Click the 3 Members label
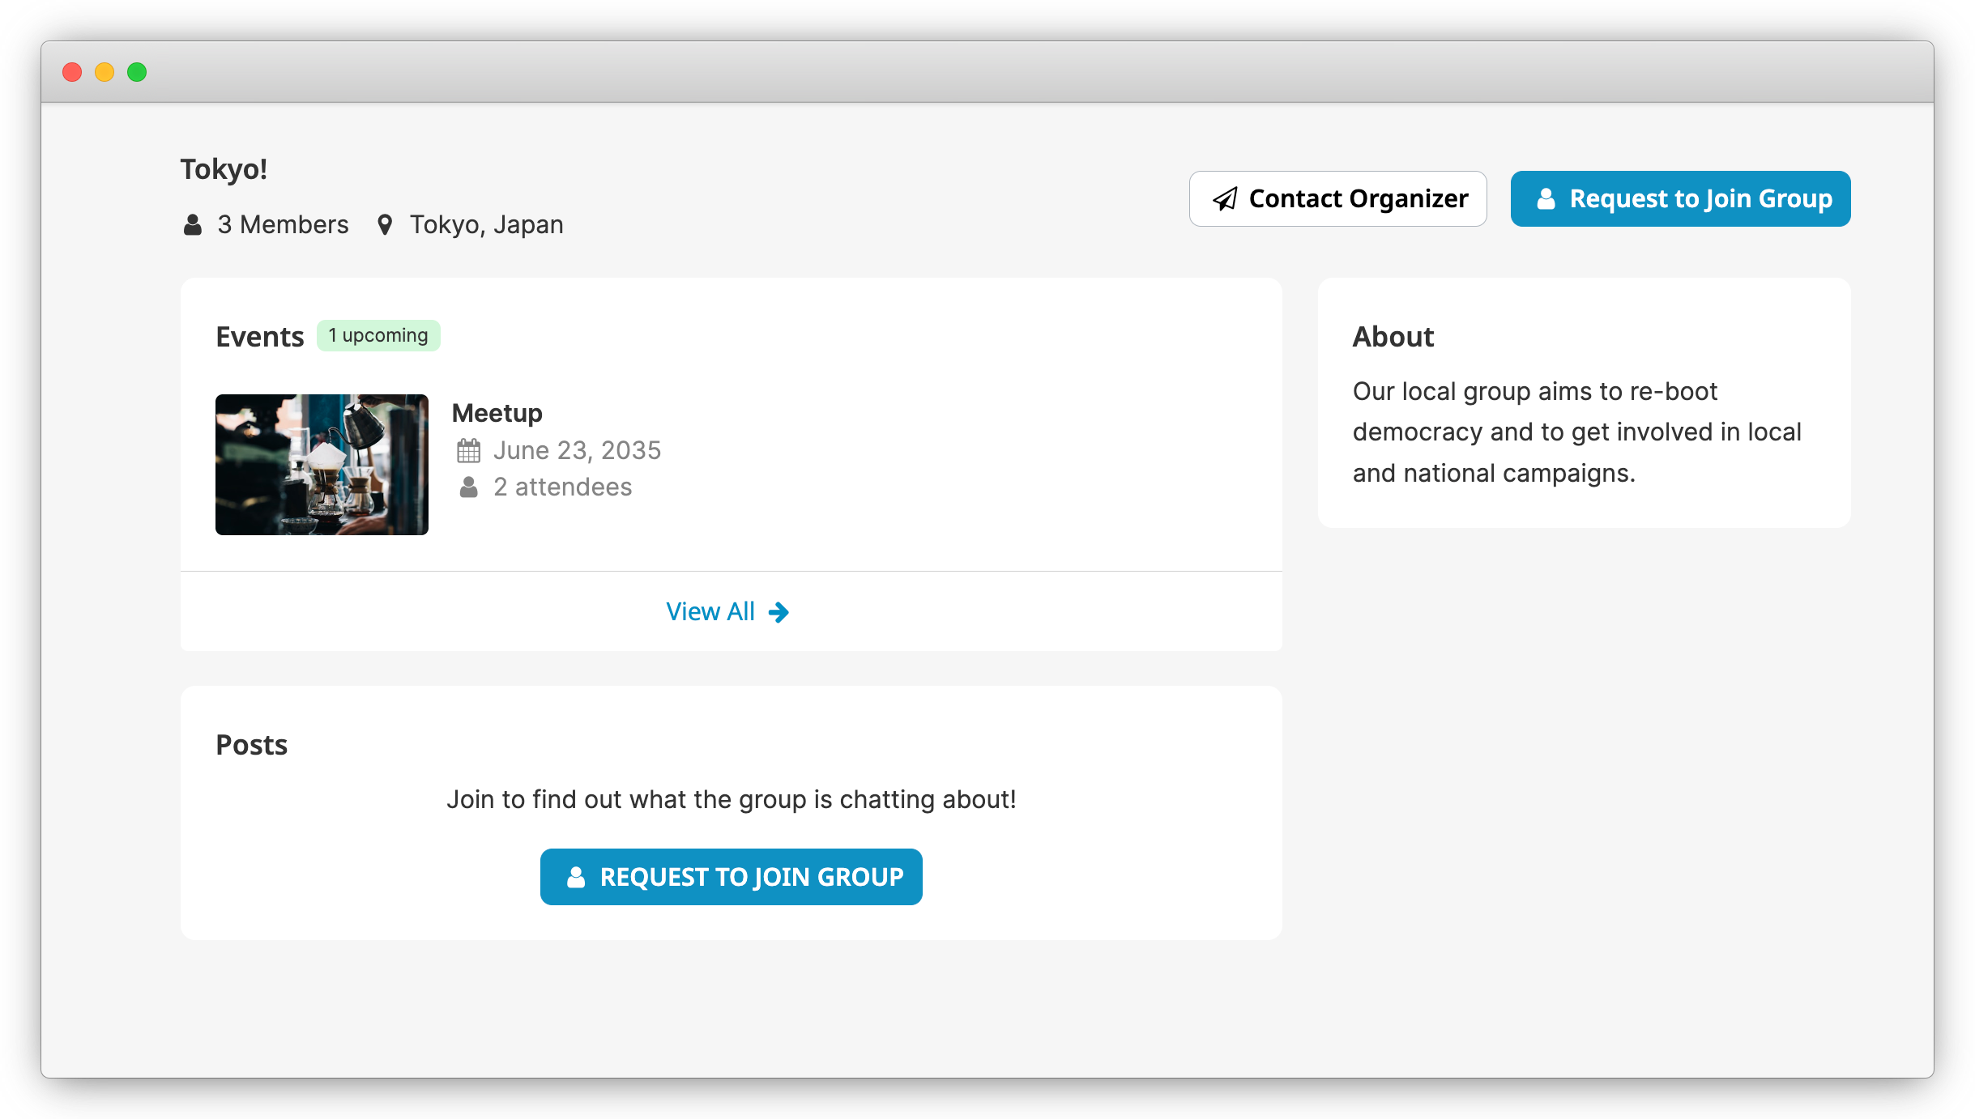The image size is (1975, 1119). pyautogui.click(x=282, y=224)
